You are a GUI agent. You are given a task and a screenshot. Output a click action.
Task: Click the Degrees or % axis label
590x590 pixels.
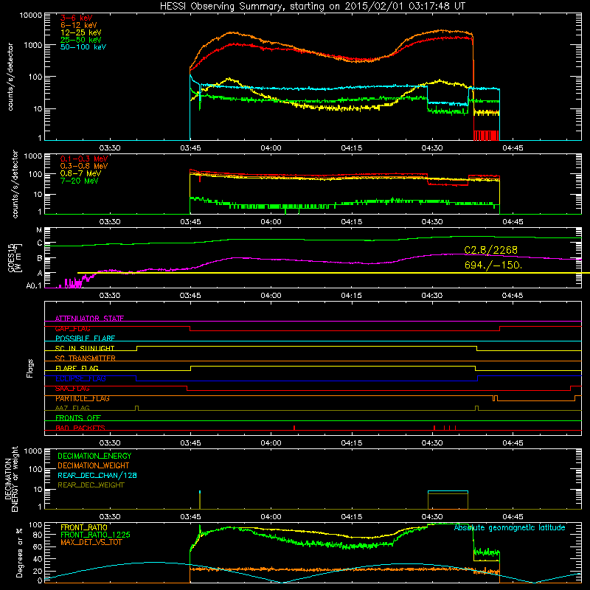19,552
